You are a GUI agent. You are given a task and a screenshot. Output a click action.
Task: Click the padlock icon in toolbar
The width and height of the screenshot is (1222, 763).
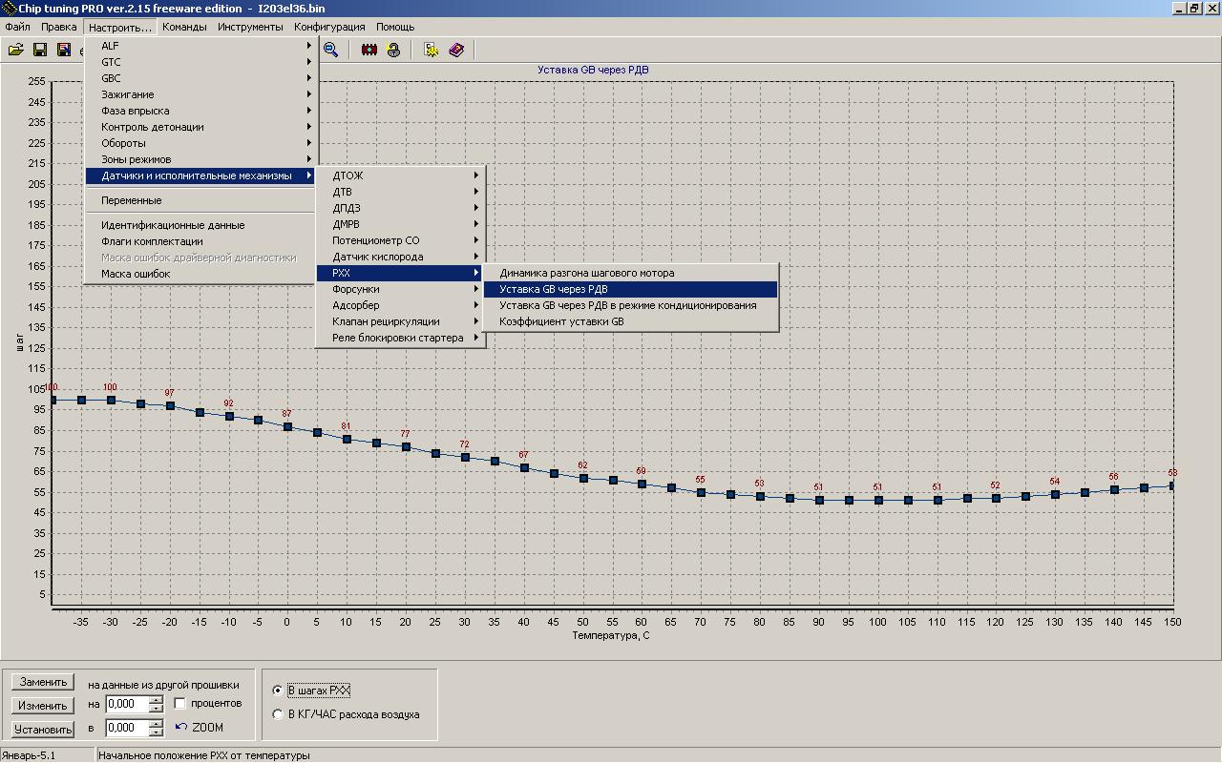click(393, 50)
